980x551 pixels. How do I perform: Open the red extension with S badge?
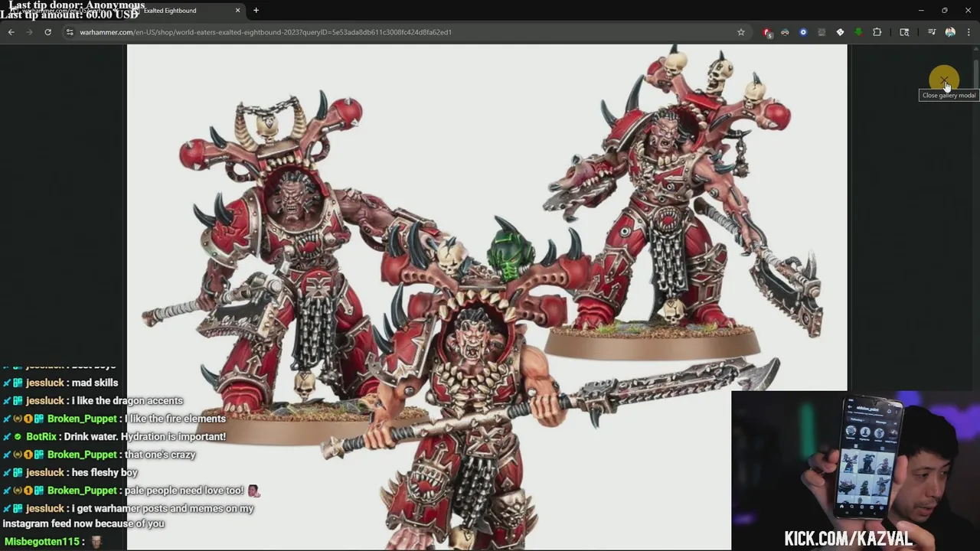[767, 32]
